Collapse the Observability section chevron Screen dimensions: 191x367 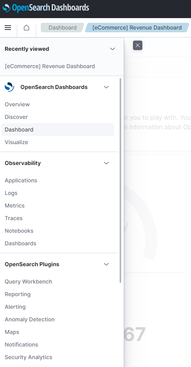(x=106, y=163)
